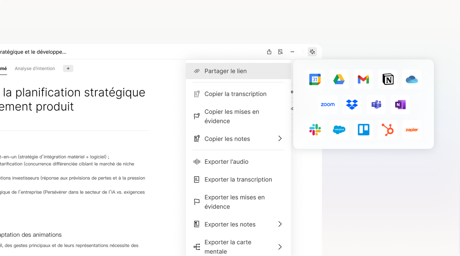
Task: Select the Google Drive icon
Action: 339,80
